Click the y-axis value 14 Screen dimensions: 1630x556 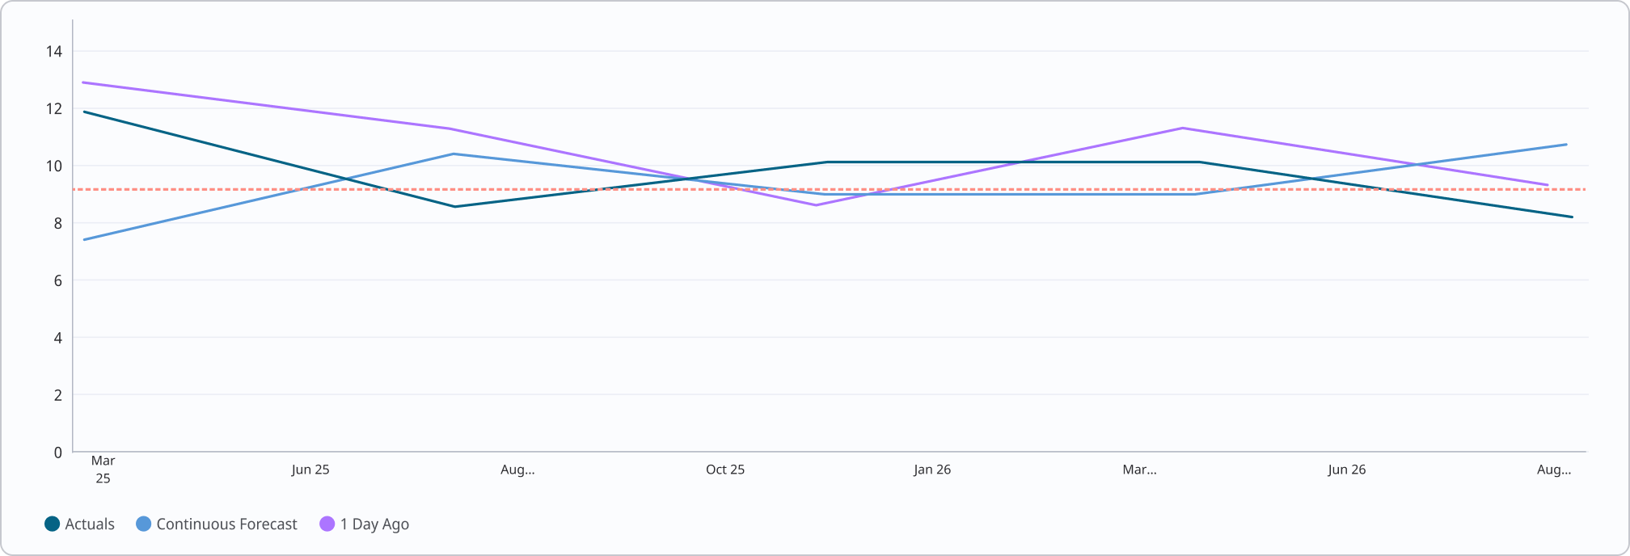tap(54, 52)
